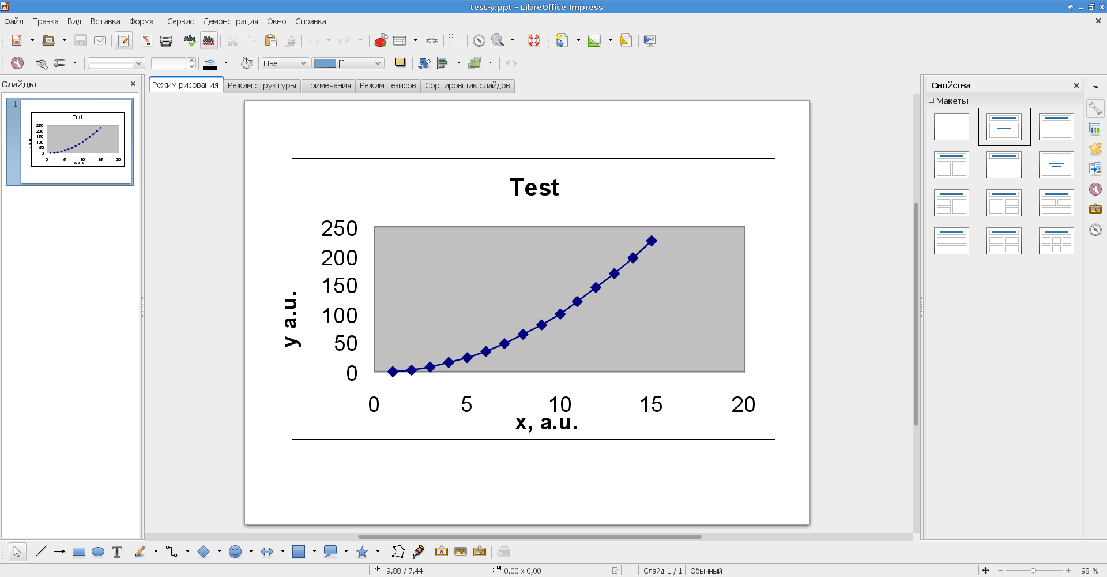
Task: Switch to the Режим структуры tab
Action: pyautogui.click(x=262, y=85)
